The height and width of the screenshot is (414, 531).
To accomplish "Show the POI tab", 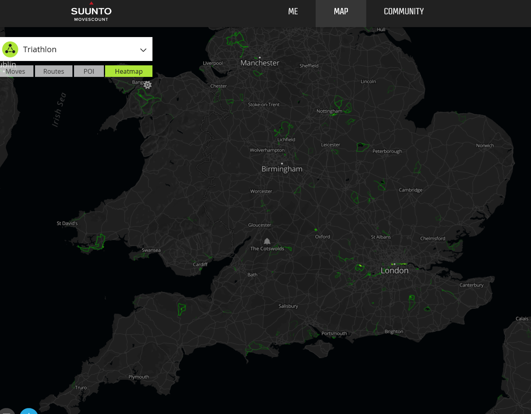I will pos(89,71).
